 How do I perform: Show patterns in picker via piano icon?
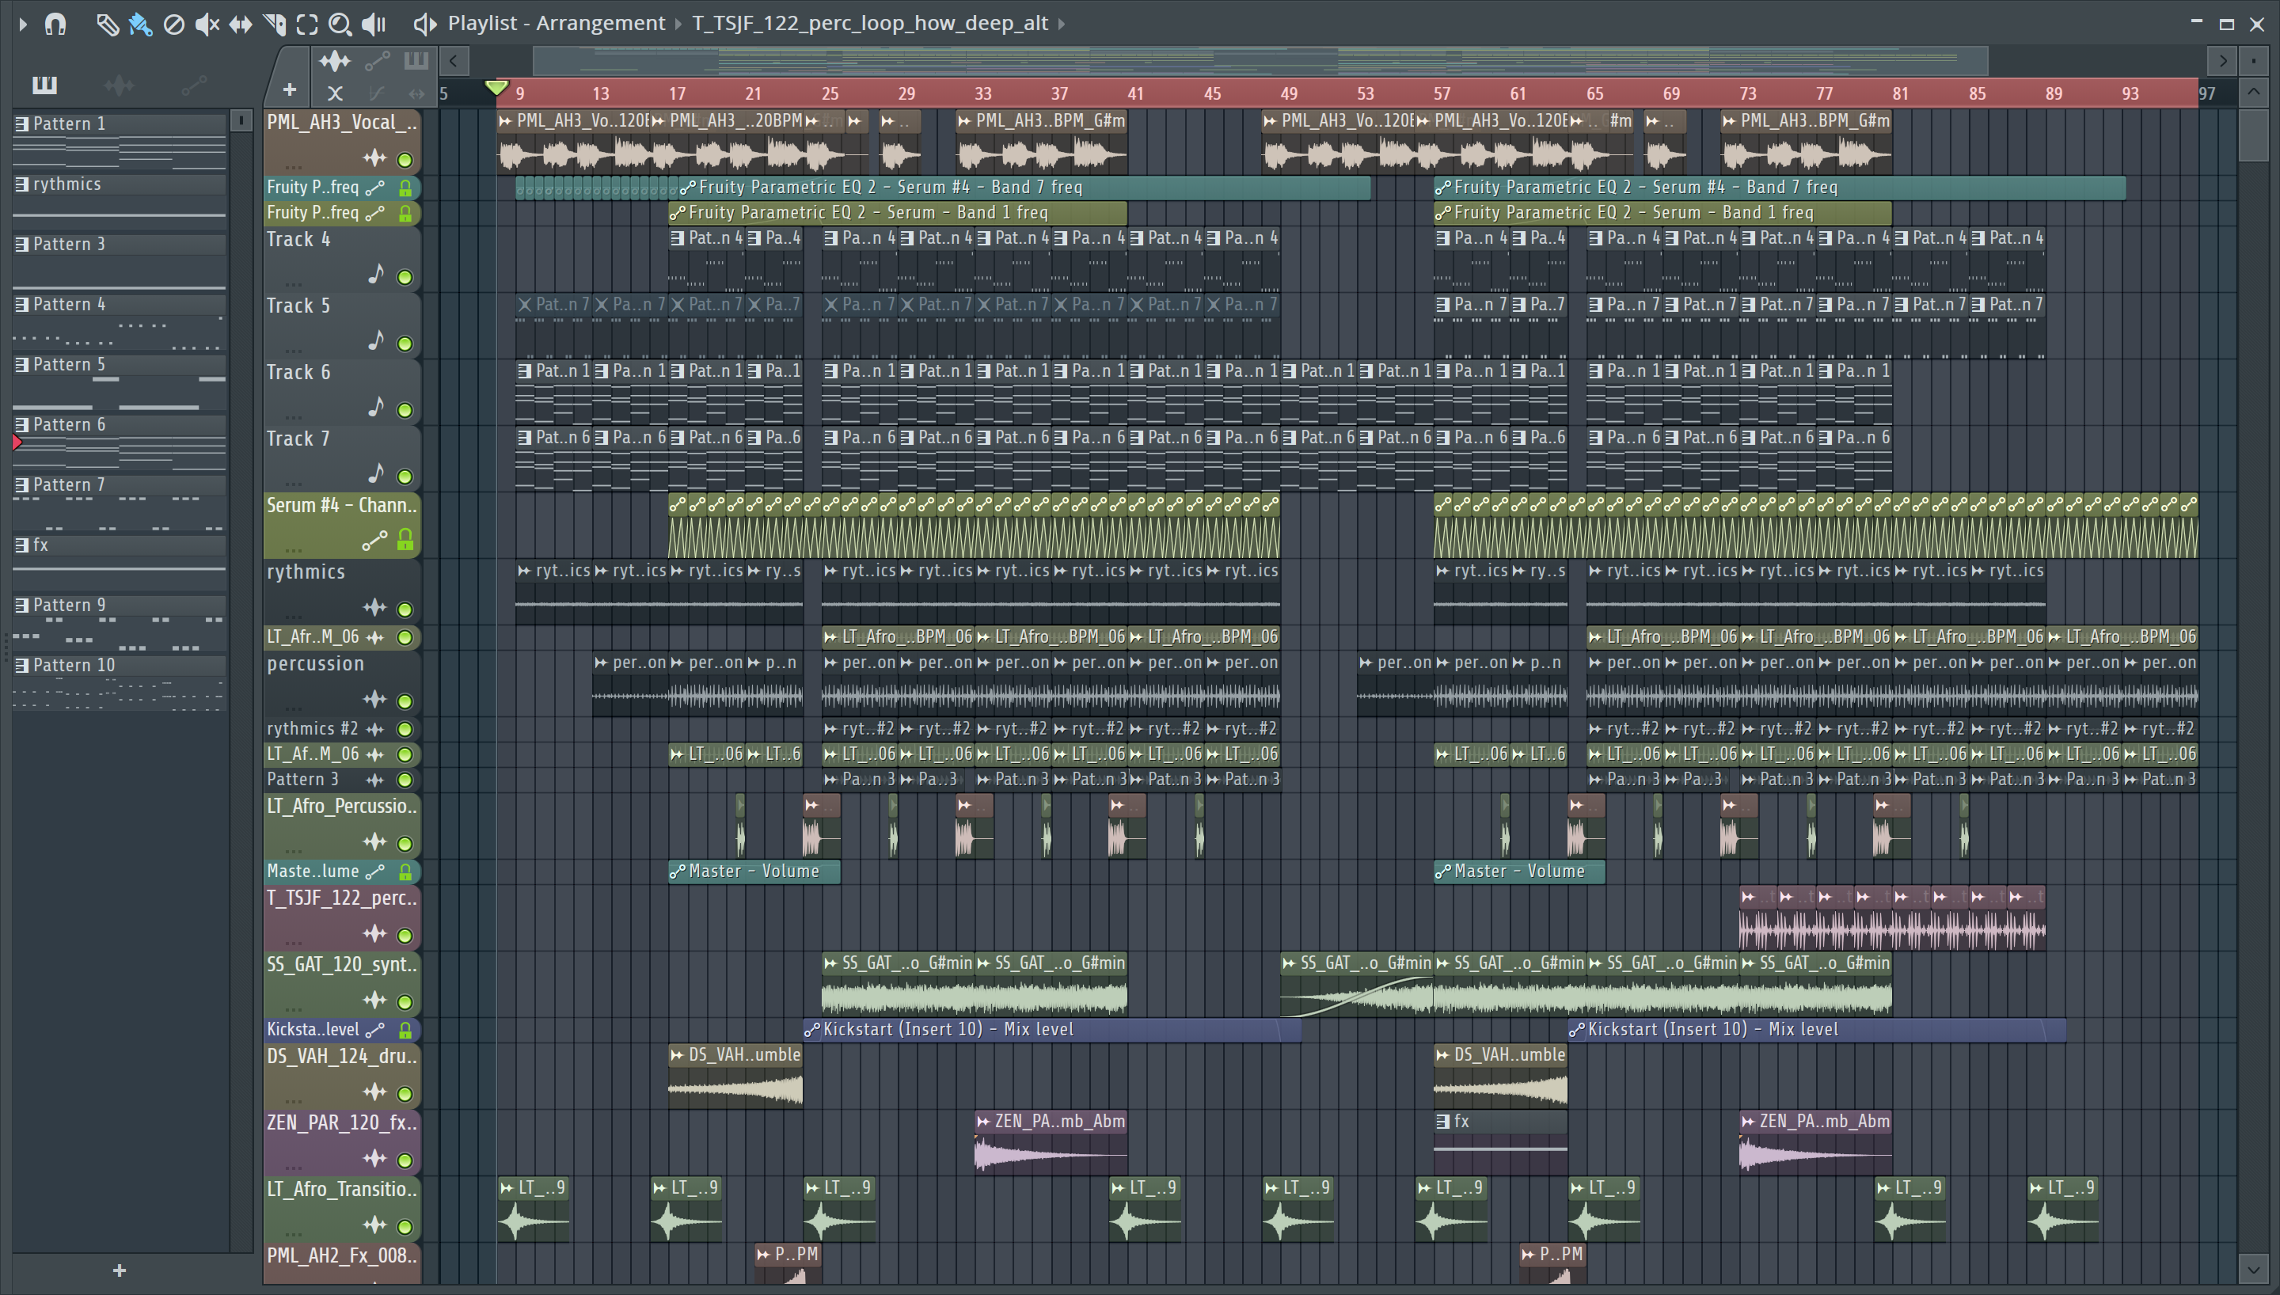(x=44, y=85)
